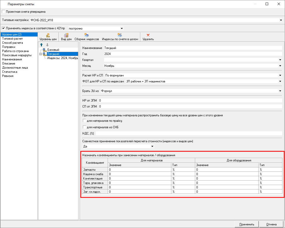This screenshot has height=228, width=285.
Task: Click the НДС, (%) input field
Action: pos(189,133)
